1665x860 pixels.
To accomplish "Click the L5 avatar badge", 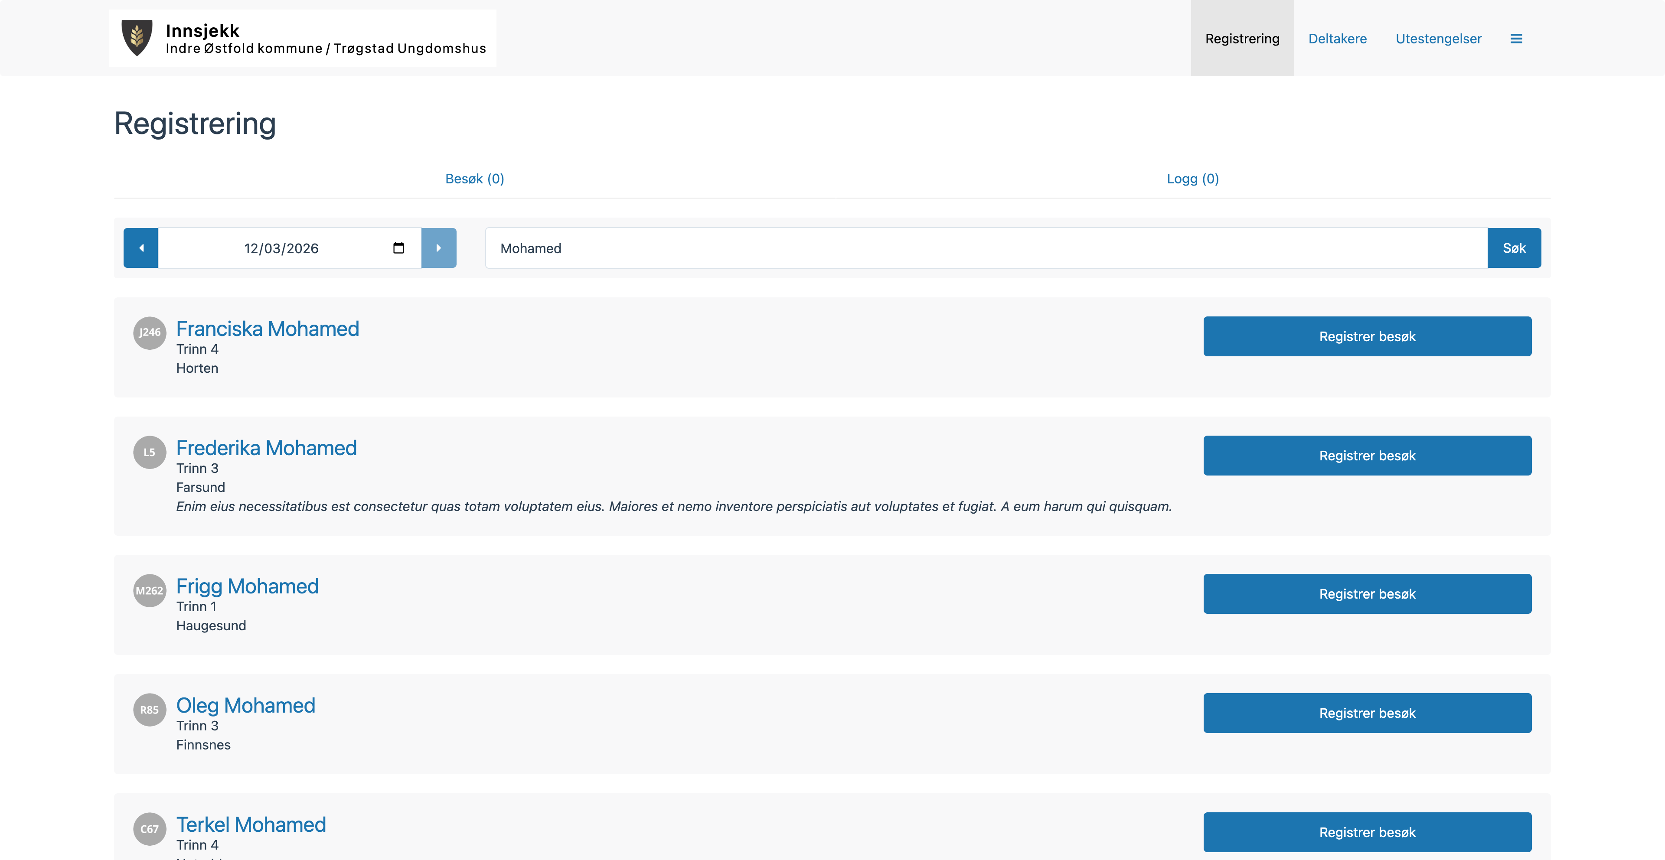I will (149, 452).
